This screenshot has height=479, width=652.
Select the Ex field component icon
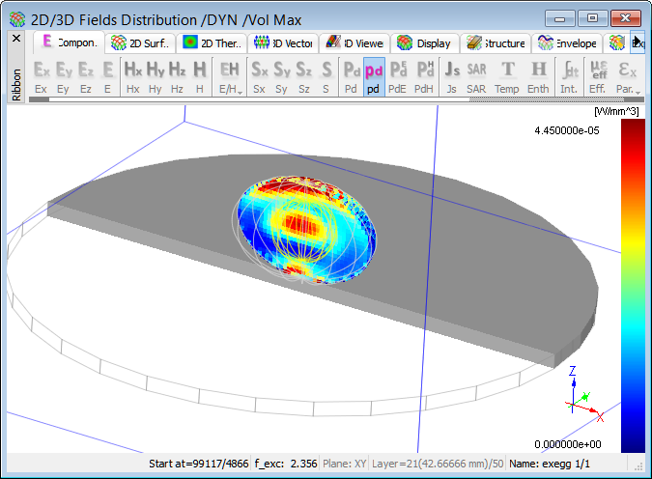click(x=41, y=75)
